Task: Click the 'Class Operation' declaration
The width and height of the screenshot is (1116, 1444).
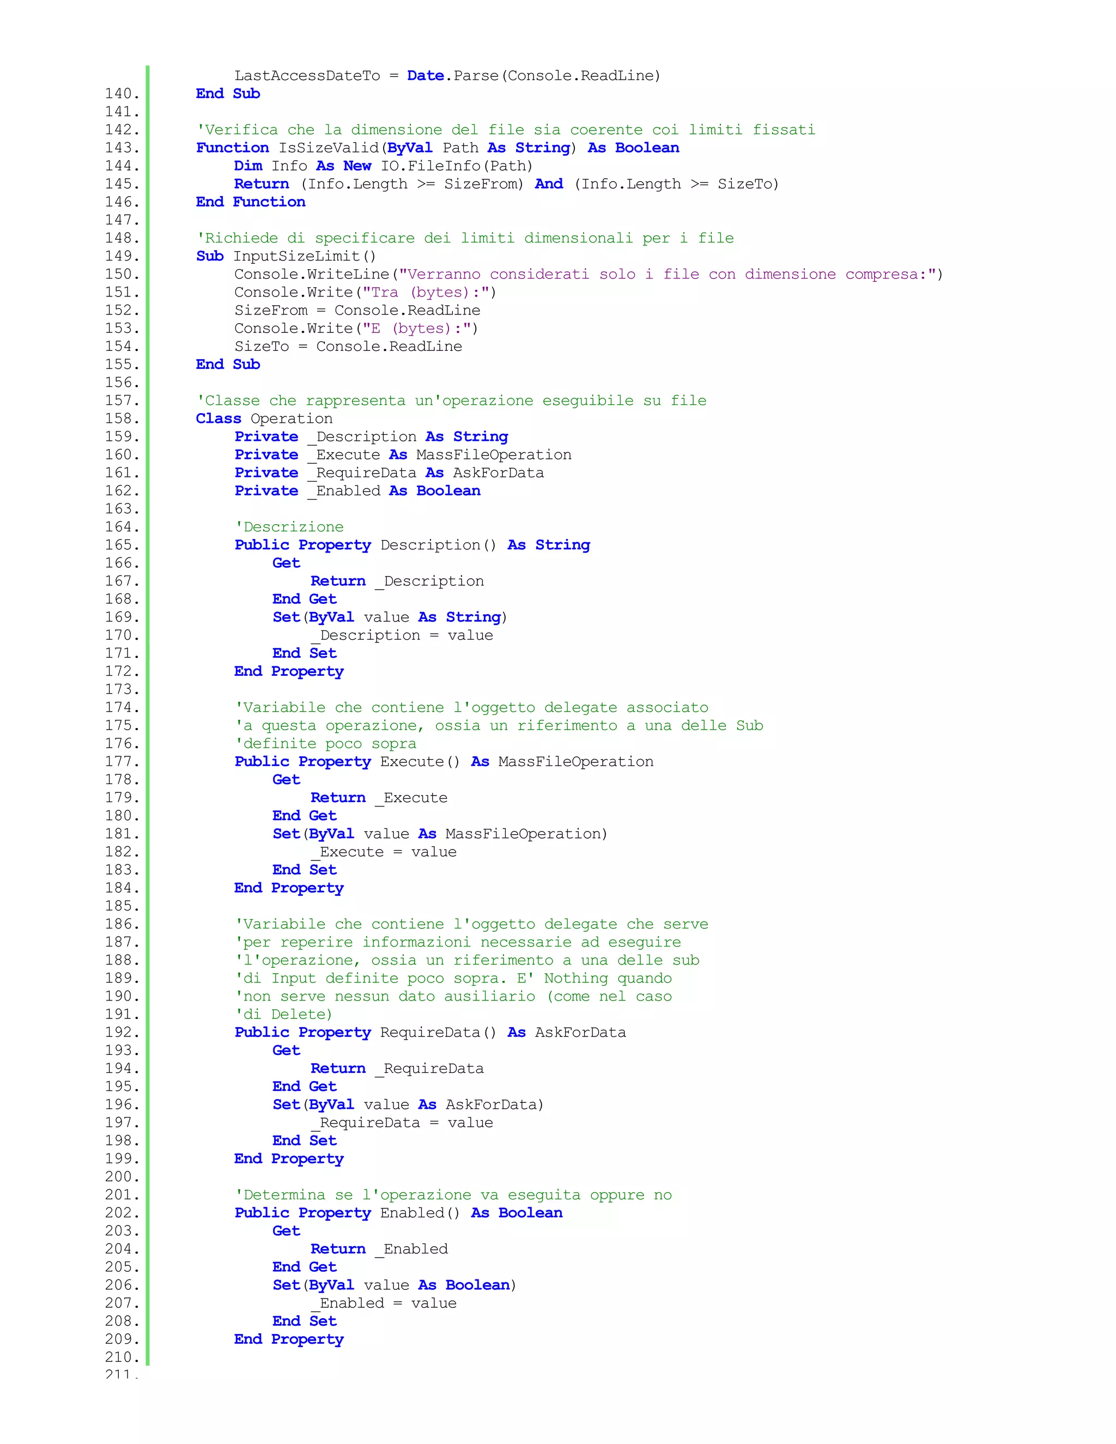Action: (x=264, y=418)
